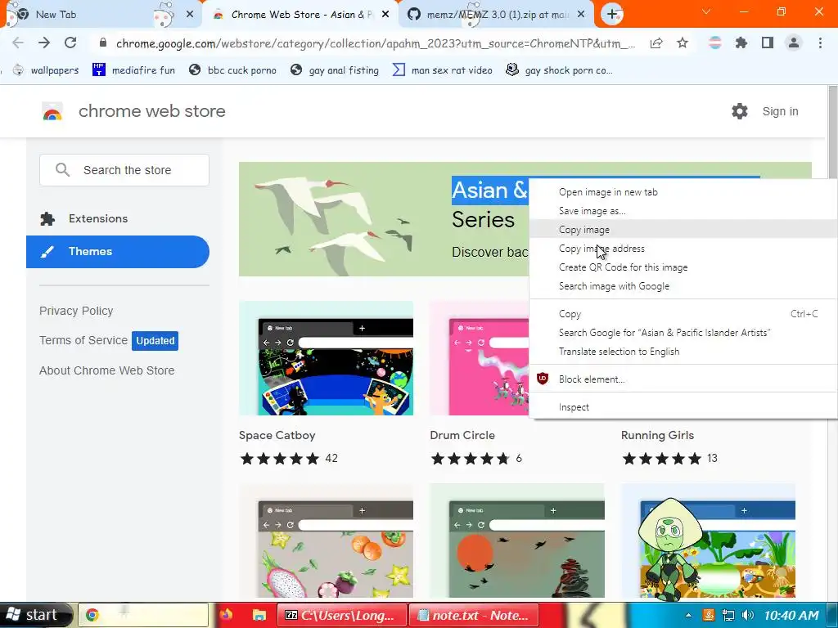Screen dimensions: 838x628
Task: Choose Translate selection to English
Action: click(x=683, y=352)
